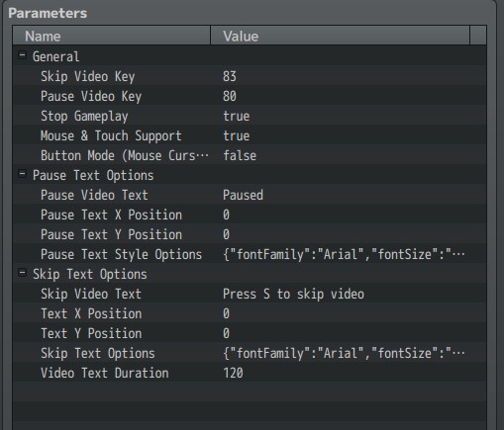Image resolution: width=504 pixels, height=430 pixels.
Task: Select the Name column header
Action: 112,36
